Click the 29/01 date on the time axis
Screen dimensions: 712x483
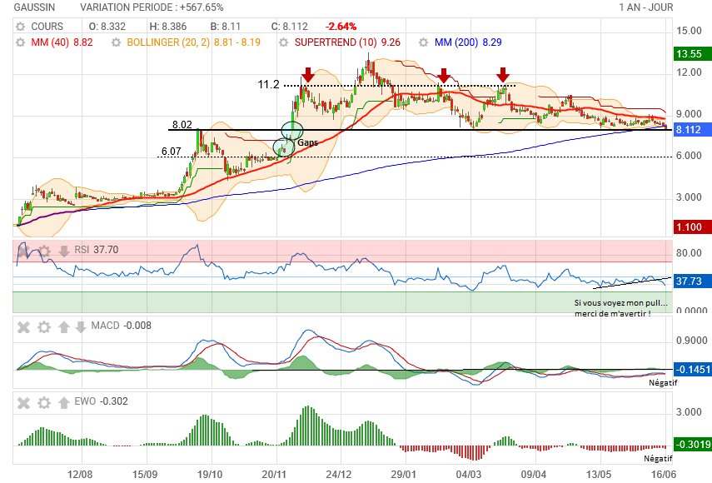(x=404, y=475)
